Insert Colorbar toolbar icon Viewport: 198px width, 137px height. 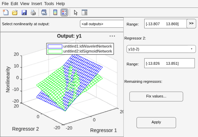pos(55,12)
